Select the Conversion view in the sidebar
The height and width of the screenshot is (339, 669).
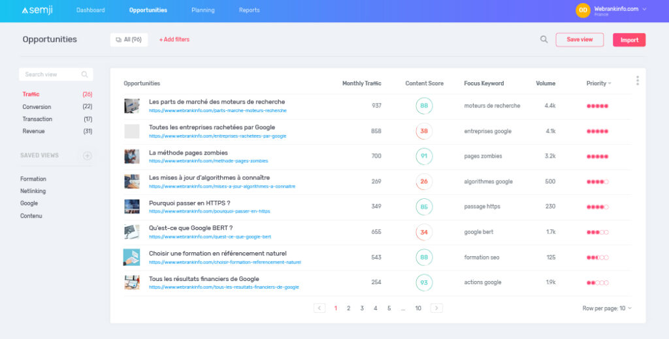37,107
